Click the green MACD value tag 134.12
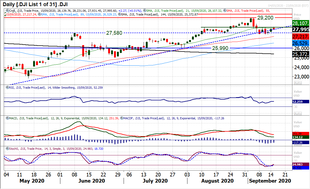Viewport: 310px width, 189px height. (301, 137)
